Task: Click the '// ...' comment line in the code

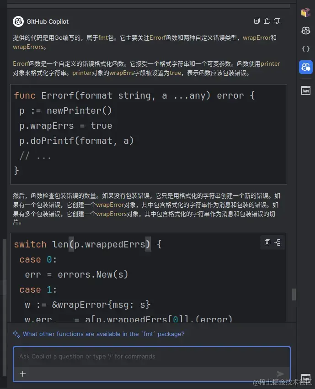Action: [x=35, y=156]
